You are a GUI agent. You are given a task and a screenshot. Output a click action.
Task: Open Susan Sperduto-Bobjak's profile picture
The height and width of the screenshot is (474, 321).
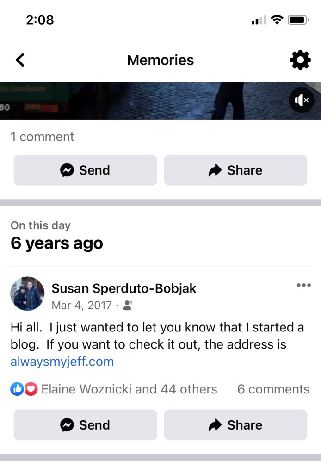[27, 294]
